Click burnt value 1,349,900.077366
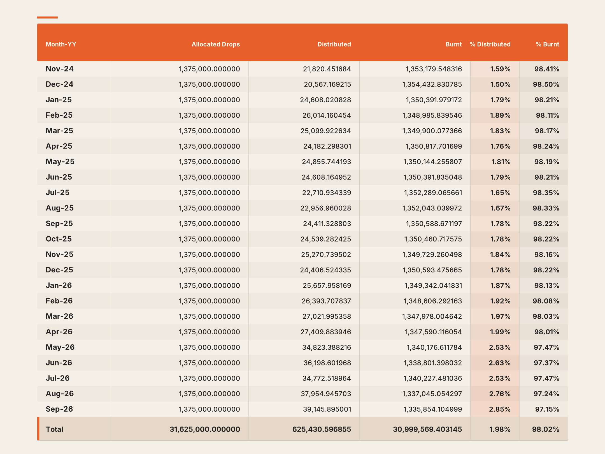The width and height of the screenshot is (605, 454). click(432, 131)
